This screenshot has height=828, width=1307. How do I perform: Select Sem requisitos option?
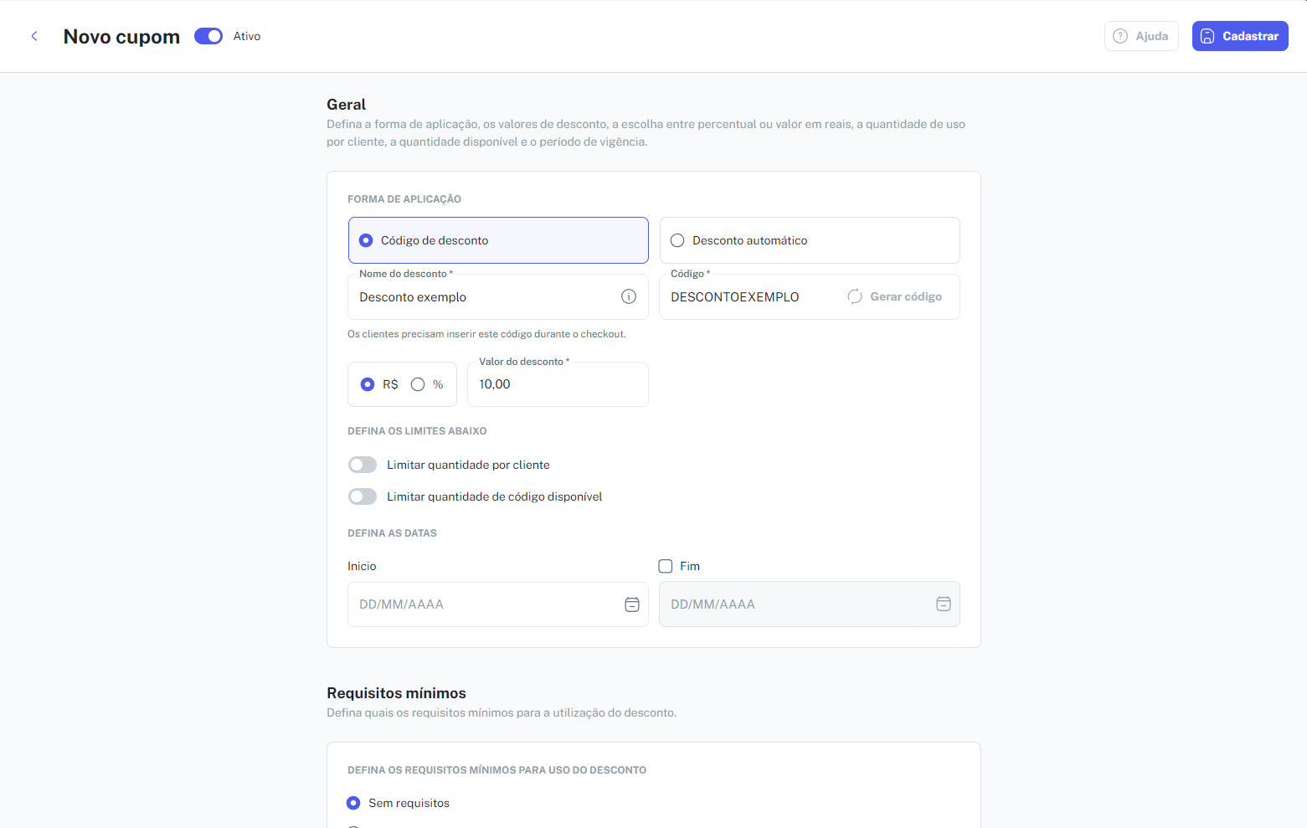[353, 803]
